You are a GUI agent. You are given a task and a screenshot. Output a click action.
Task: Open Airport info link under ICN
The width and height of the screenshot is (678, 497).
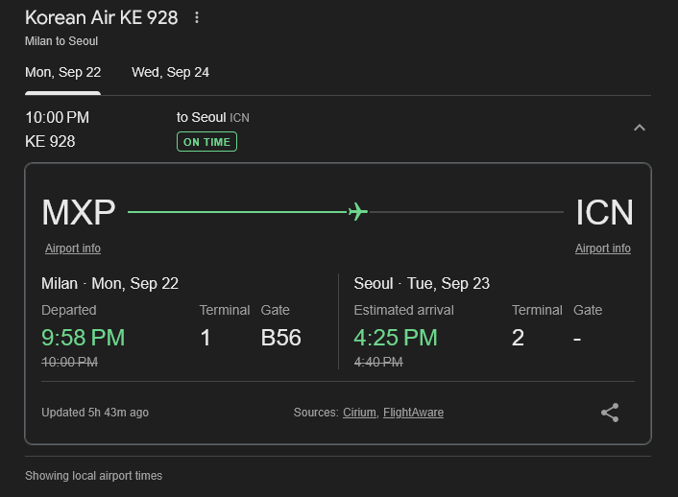tap(603, 248)
